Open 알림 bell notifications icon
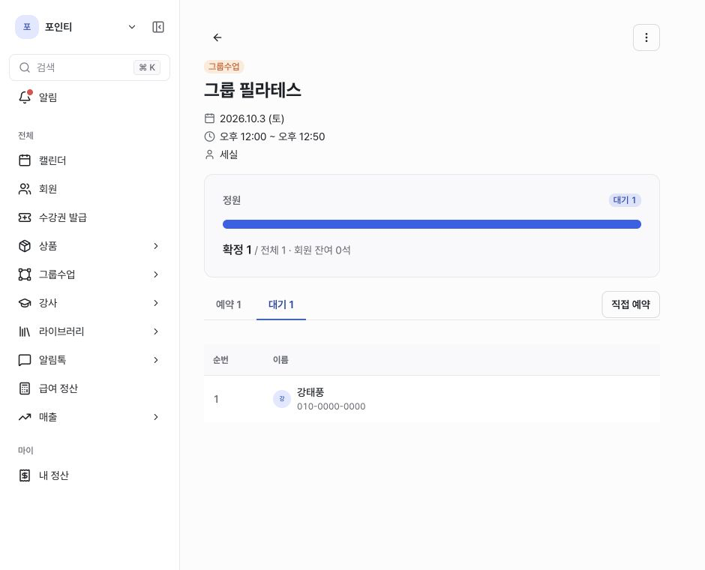Screen dimensions: 705x570 (25, 97)
